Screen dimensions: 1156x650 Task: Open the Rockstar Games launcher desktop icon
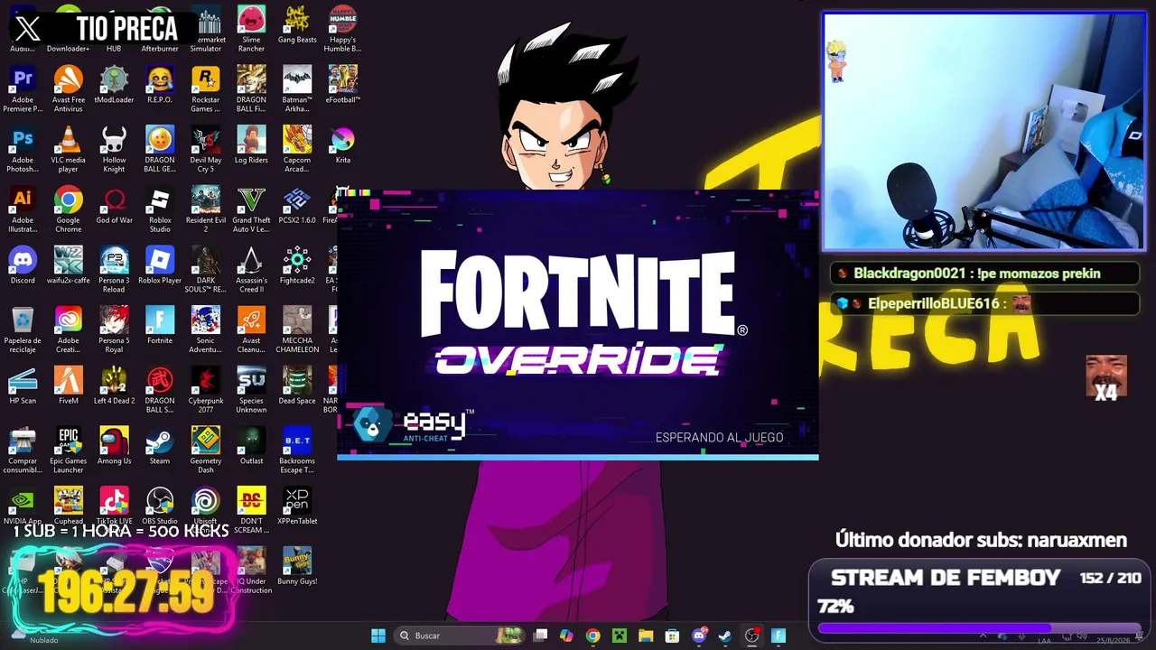[x=206, y=88]
